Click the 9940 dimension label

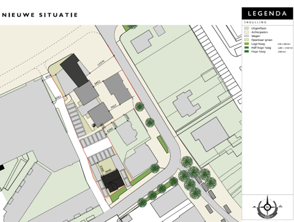coord(108,170)
